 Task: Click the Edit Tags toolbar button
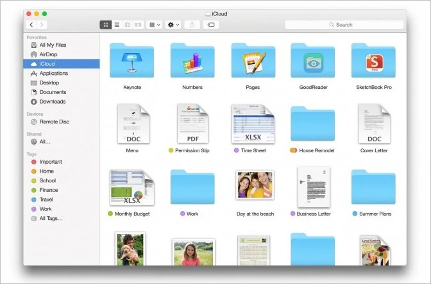point(211,25)
